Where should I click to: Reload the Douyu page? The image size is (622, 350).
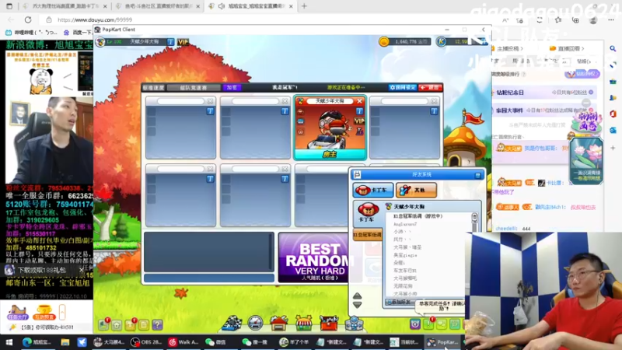[x=28, y=19]
